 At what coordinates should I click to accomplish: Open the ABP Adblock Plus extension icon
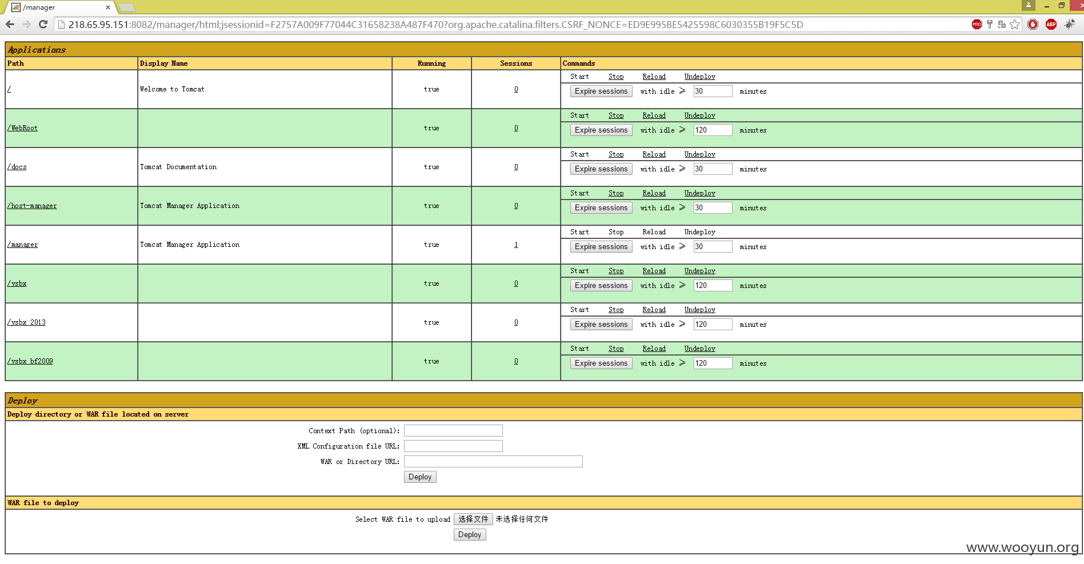point(1051,24)
